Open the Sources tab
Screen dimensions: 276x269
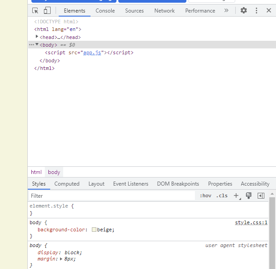pos(134,11)
